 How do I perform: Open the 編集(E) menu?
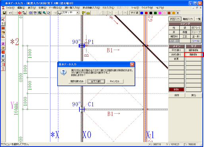click(21, 8)
